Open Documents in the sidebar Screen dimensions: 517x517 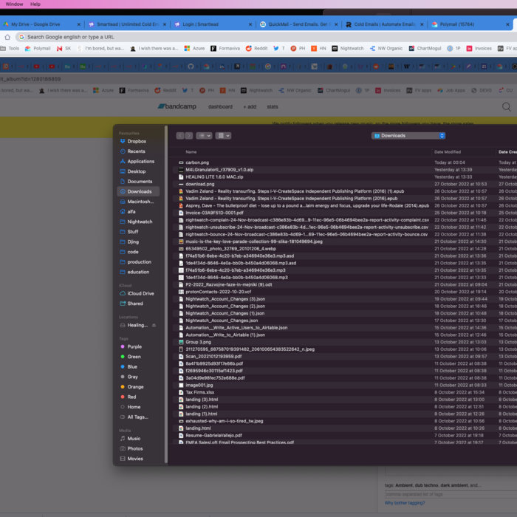click(140, 182)
